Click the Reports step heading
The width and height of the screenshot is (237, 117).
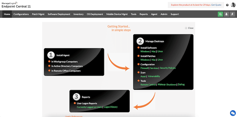click(86, 97)
